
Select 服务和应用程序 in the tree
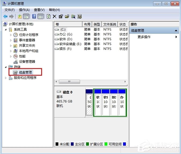[25, 78]
